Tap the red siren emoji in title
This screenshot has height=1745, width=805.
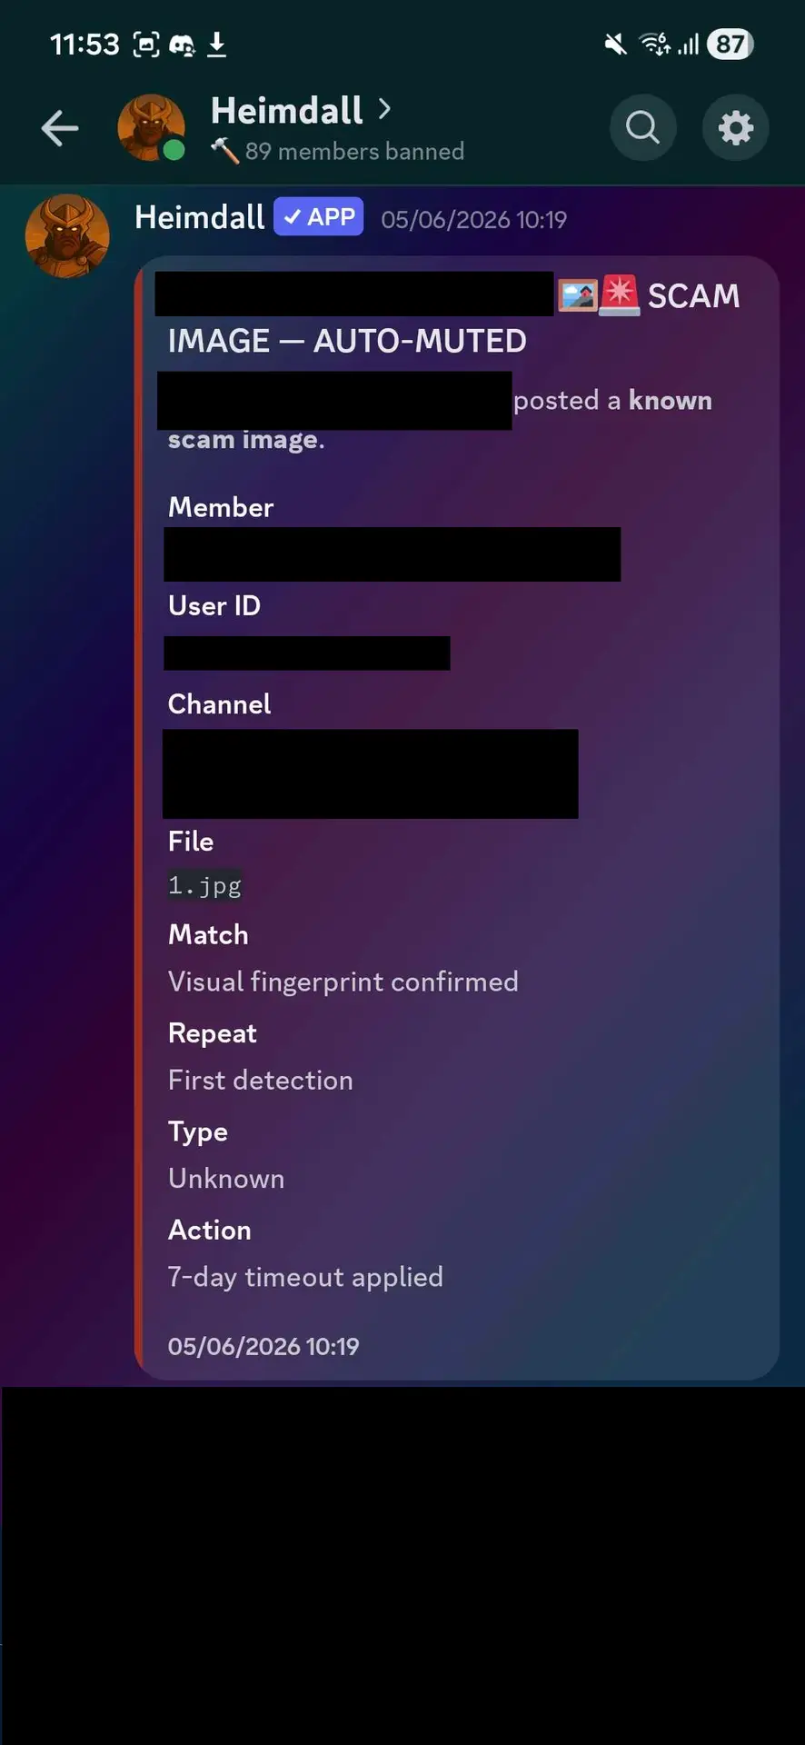tap(620, 295)
